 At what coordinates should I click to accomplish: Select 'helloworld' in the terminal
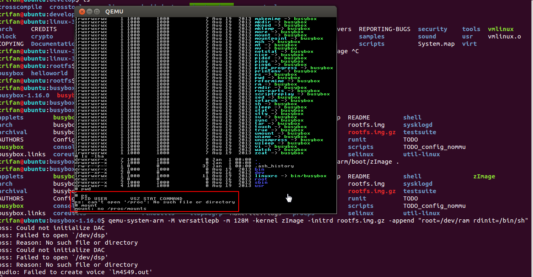pos(50,73)
